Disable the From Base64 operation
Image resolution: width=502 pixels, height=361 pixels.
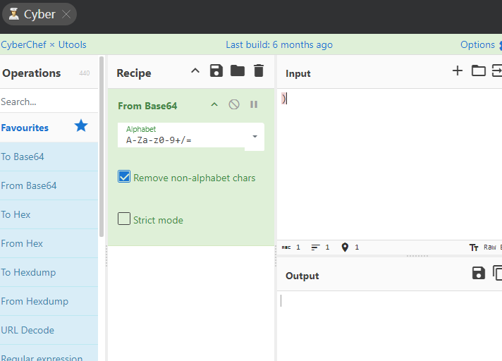tap(234, 104)
